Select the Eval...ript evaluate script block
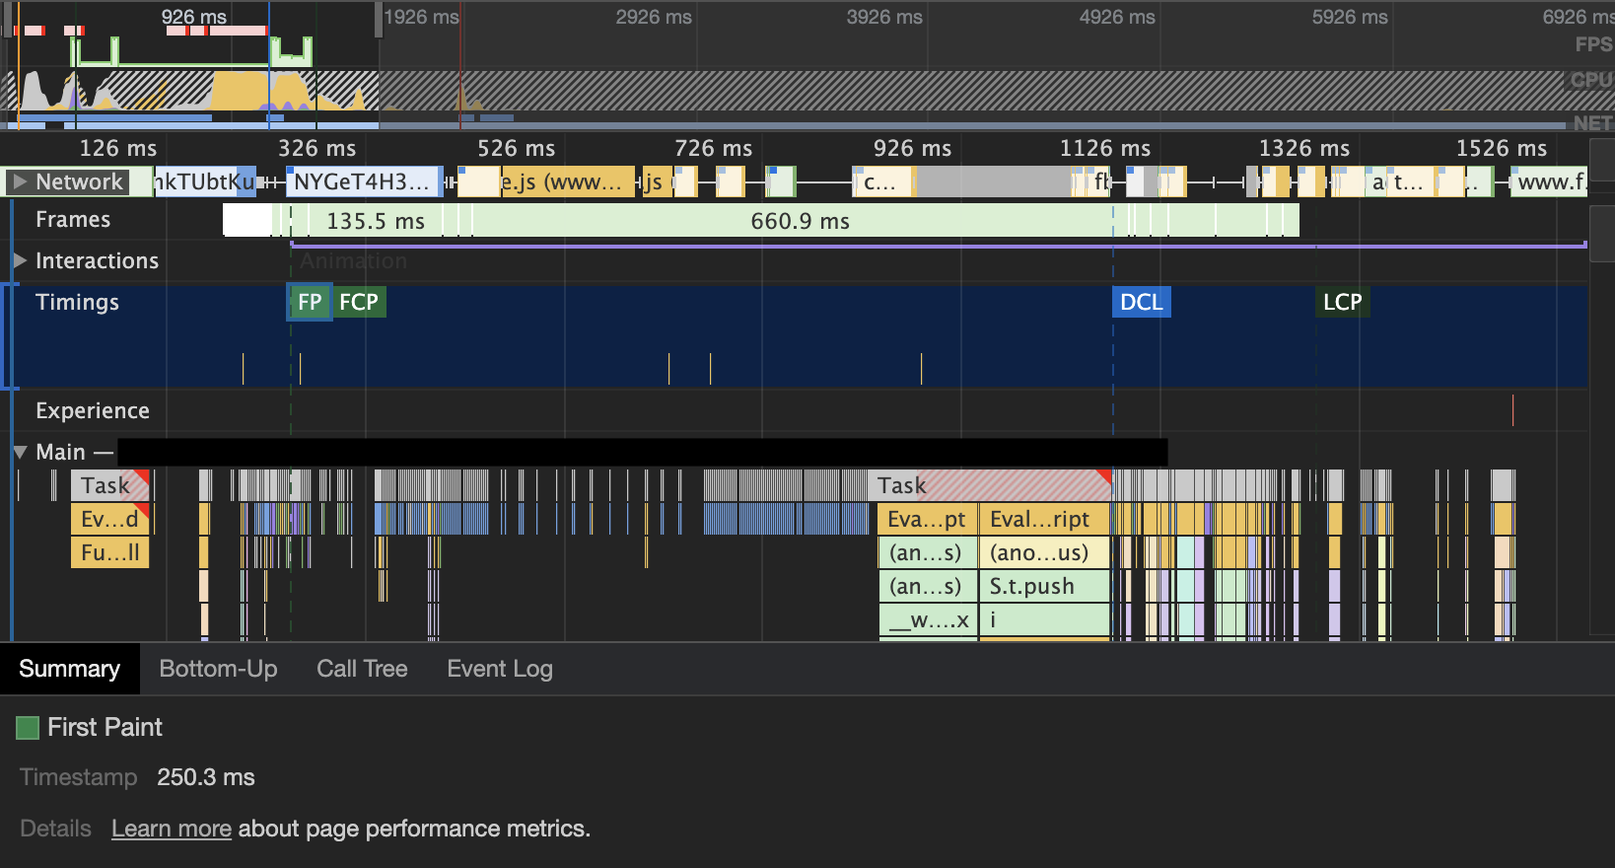Screen dimensions: 1615x868 pos(1044,519)
